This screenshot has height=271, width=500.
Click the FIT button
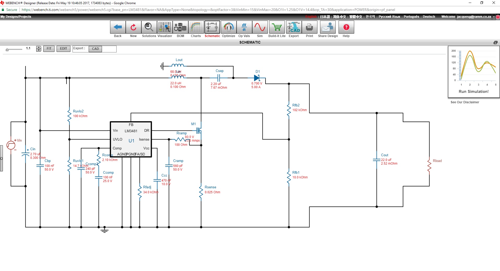pyautogui.click(x=49, y=49)
